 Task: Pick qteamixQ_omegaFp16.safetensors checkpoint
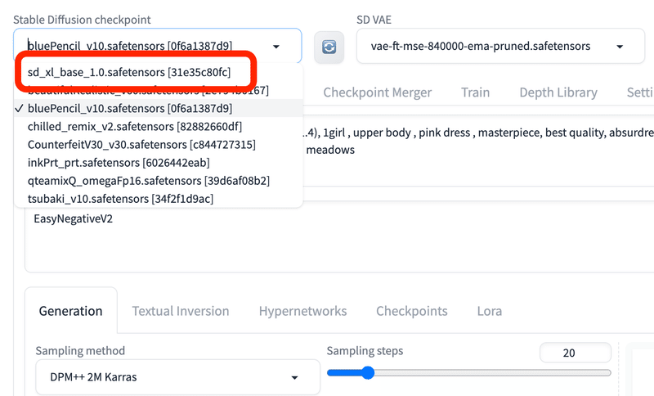click(159, 181)
